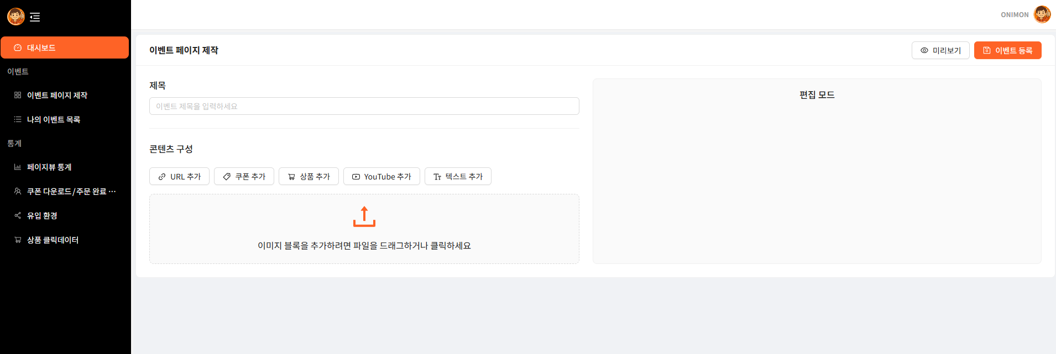The image size is (1056, 354).
Task: Click the ONIMON username label
Action: (1015, 15)
